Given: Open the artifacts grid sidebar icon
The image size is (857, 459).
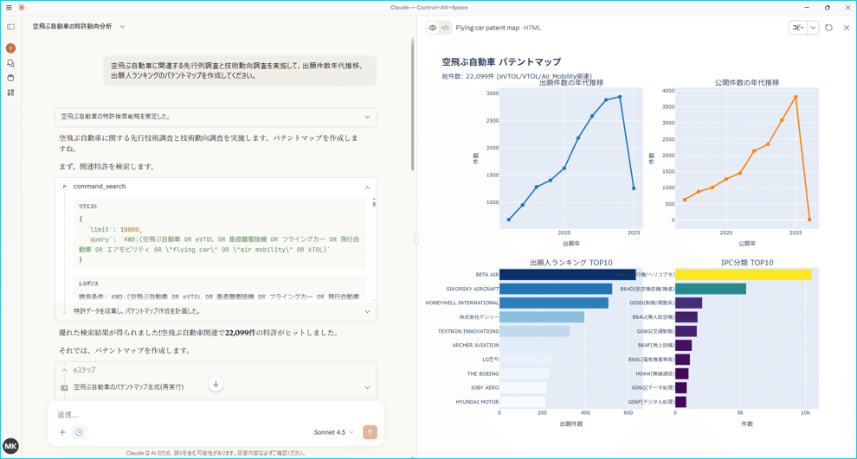Looking at the screenshot, I should coord(10,92).
